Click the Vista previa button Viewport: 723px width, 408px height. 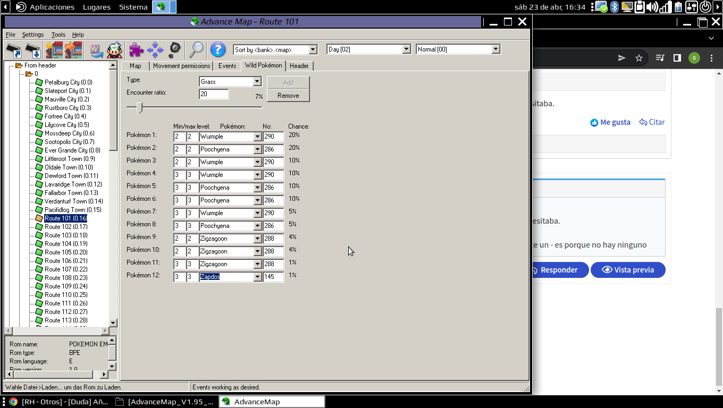pos(628,270)
